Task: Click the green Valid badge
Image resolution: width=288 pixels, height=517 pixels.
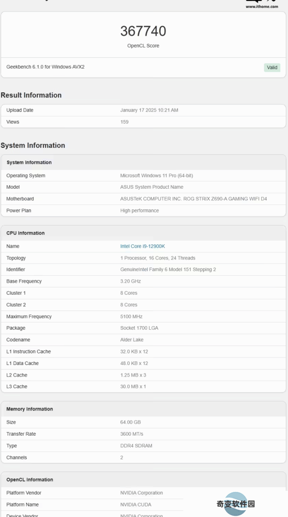Action: coord(272,68)
